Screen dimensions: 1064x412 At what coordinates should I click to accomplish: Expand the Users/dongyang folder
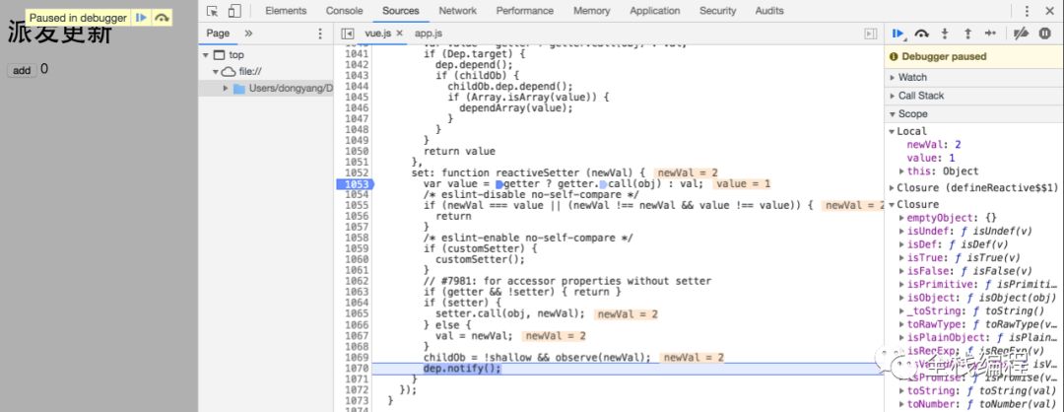coord(226,89)
